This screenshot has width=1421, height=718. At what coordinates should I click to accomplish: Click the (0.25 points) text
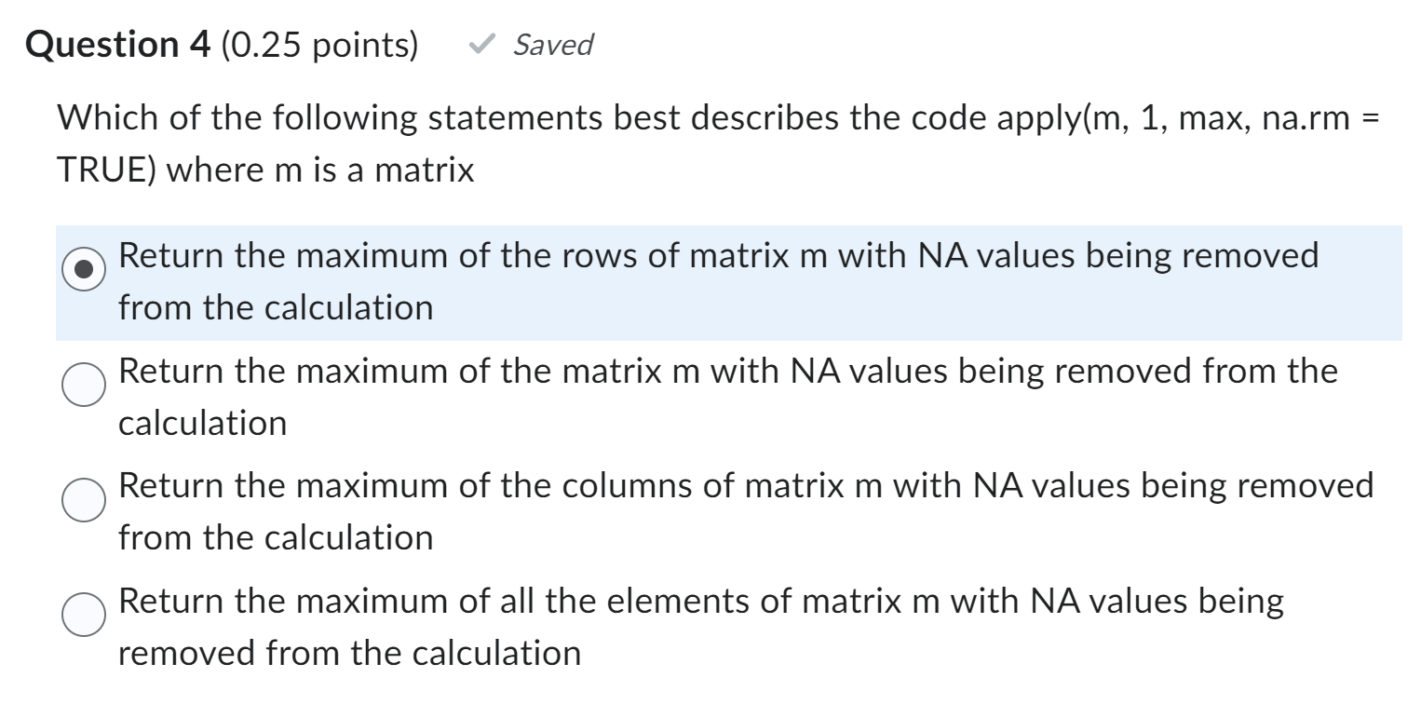point(318,43)
